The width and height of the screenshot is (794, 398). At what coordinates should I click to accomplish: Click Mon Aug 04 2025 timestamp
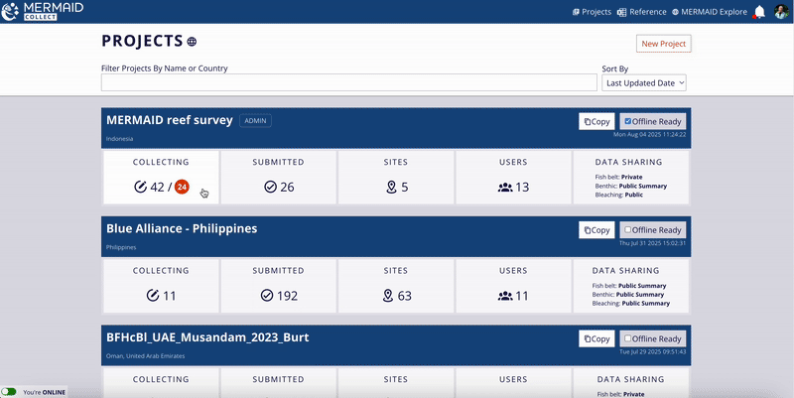click(650, 135)
